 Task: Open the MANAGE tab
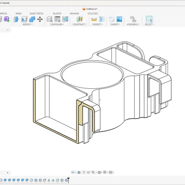coord(74,13)
